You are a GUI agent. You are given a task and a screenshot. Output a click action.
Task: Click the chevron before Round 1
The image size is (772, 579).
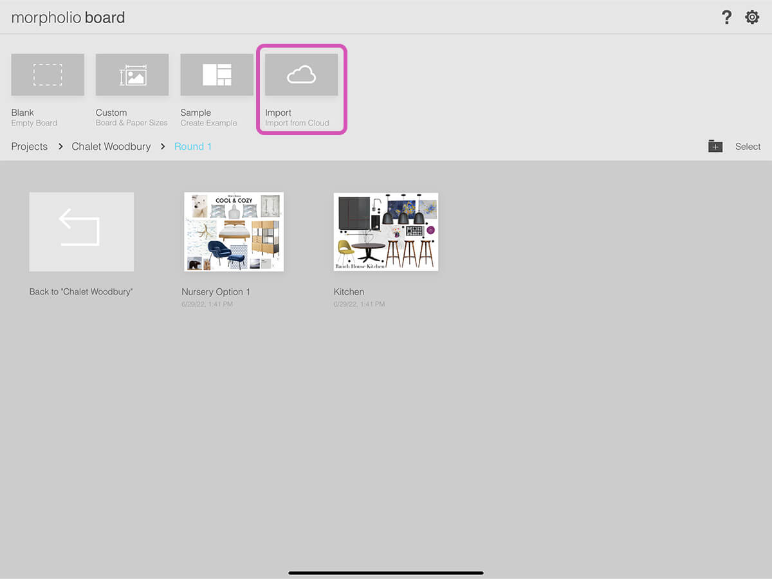(163, 147)
